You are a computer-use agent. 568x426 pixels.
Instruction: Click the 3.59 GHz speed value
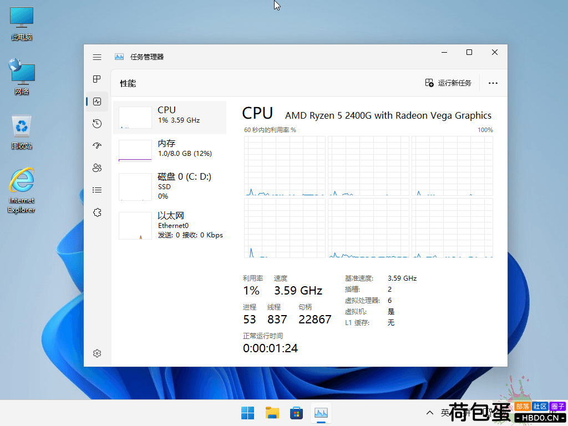click(x=298, y=291)
